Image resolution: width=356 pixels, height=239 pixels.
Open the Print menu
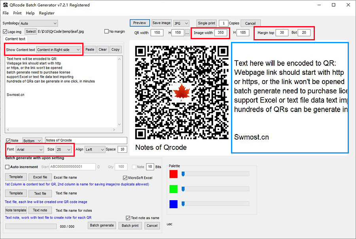(17, 13)
